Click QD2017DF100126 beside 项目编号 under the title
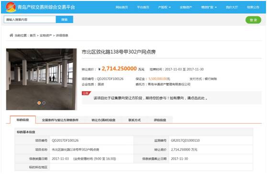This screenshot has height=174, width=267. pyautogui.click(x=110, y=79)
